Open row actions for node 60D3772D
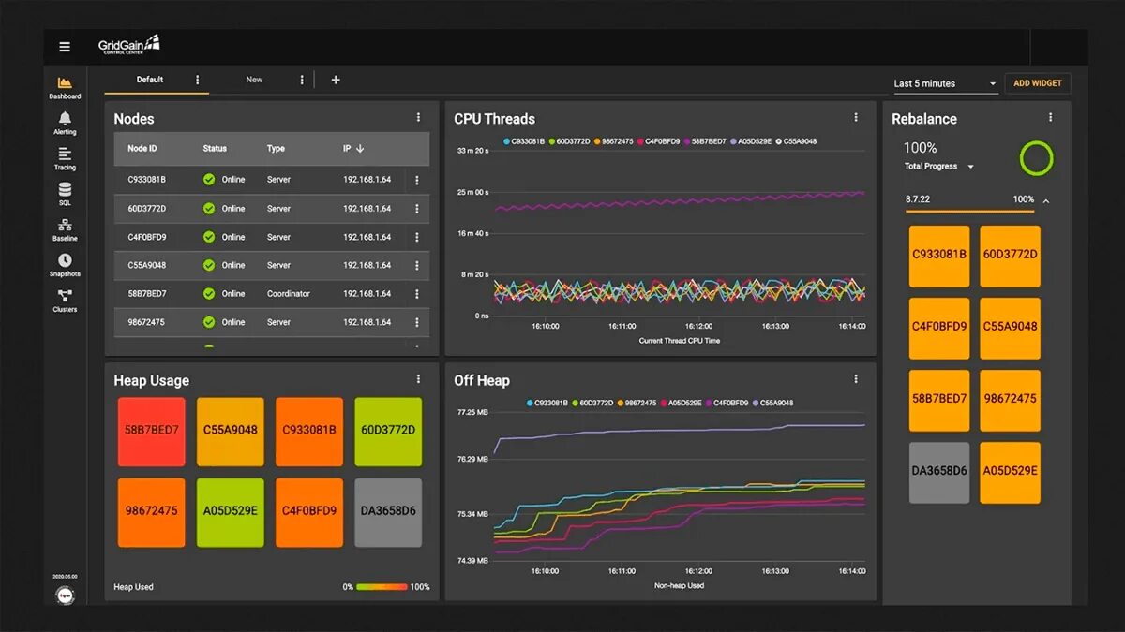Viewport: 1125px width, 632px height. coord(417,208)
